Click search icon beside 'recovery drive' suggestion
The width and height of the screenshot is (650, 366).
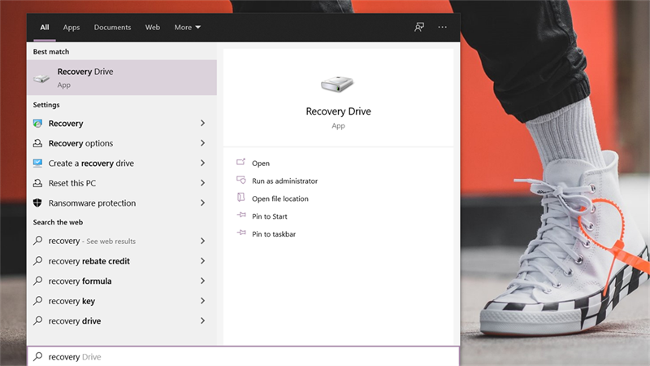pyautogui.click(x=37, y=320)
